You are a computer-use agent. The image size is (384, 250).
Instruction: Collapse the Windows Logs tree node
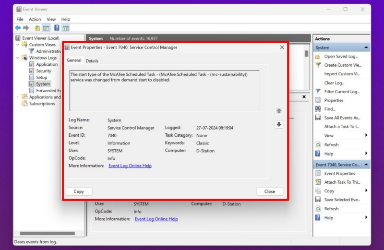pyautogui.click(x=18, y=58)
